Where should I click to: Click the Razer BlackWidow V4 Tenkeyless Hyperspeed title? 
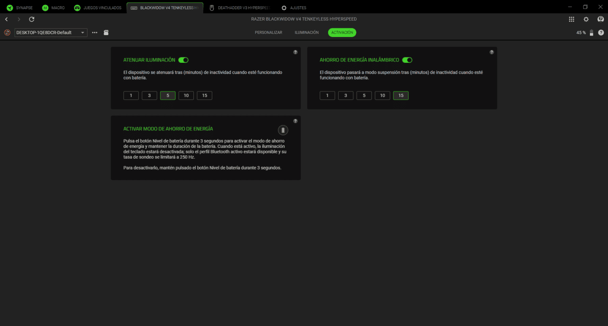(304, 19)
